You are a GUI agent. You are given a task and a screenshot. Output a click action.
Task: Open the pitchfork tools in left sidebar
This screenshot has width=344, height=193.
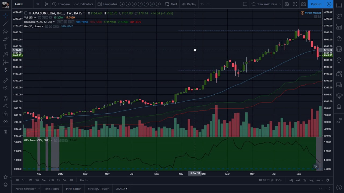click(x=5, y=32)
